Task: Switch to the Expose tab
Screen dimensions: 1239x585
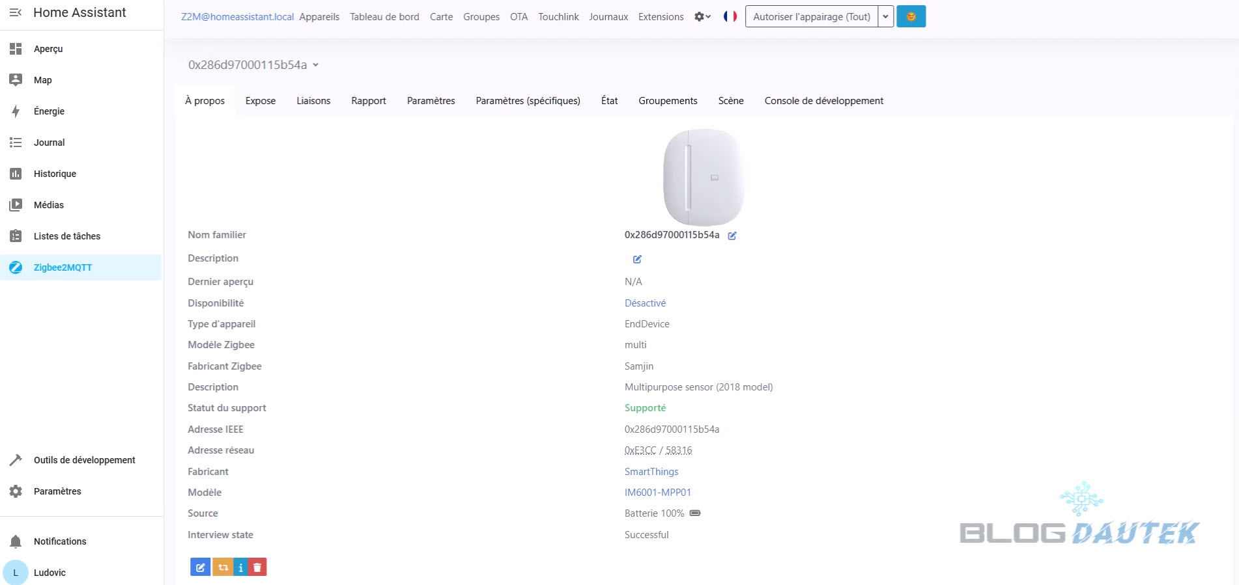Action: coord(261,101)
